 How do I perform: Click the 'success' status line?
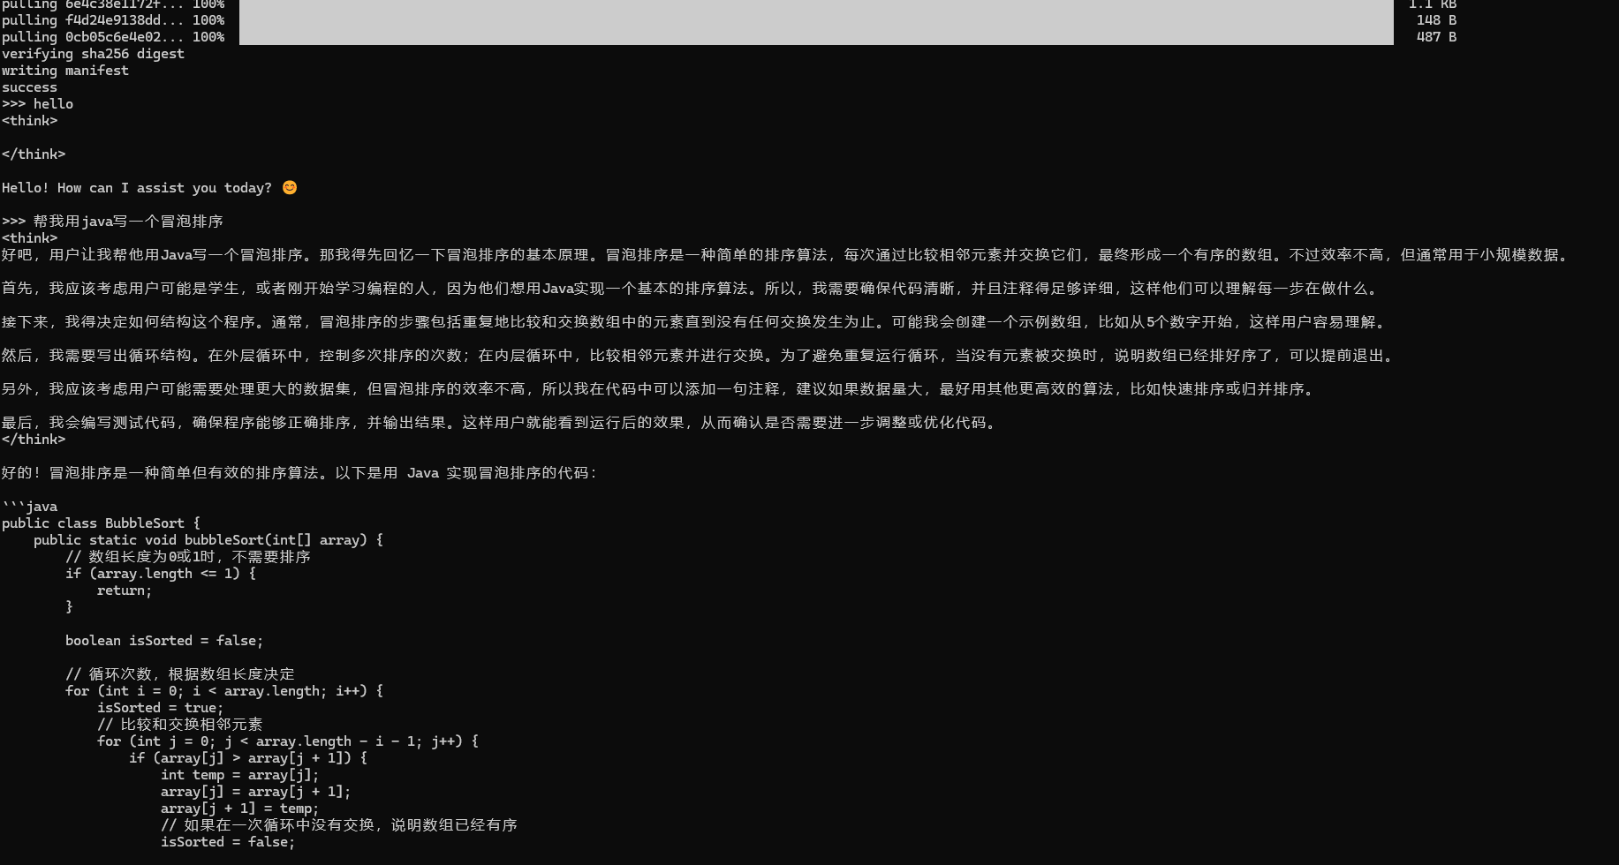coord(29,87)
